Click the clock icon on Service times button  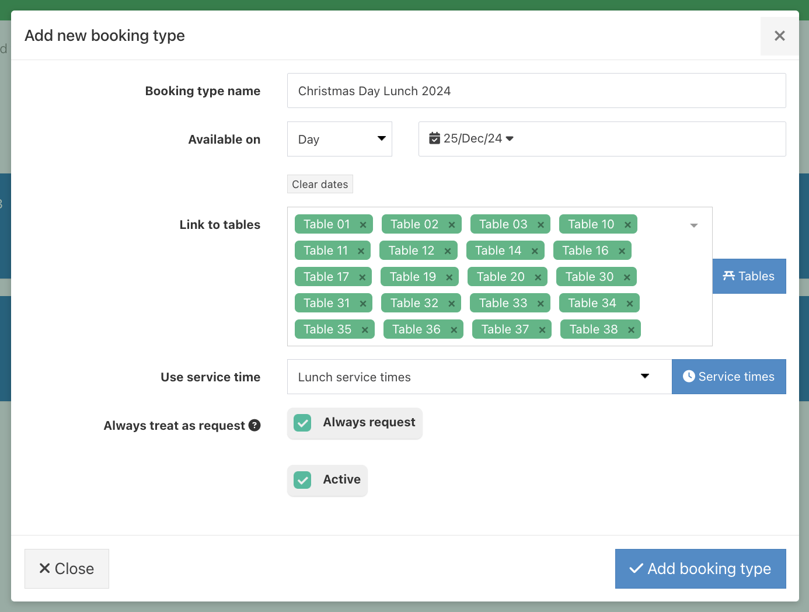point(689,376)
